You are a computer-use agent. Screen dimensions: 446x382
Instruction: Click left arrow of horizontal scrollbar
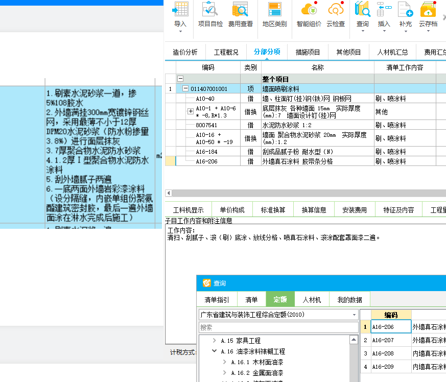(169, 193)
